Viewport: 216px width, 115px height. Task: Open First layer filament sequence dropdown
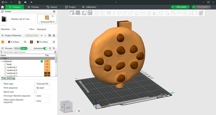pos(42,96)
